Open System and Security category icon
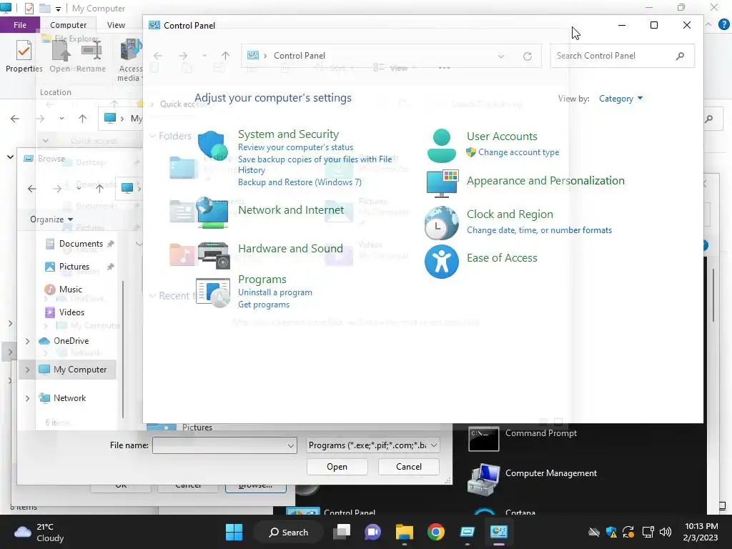This screenshot has width=732, height=549. (213, 145)
